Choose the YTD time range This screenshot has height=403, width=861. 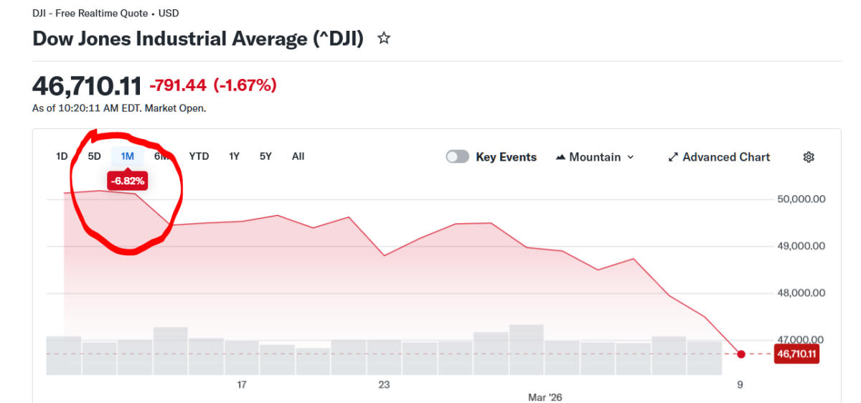[x=199, y=156]
